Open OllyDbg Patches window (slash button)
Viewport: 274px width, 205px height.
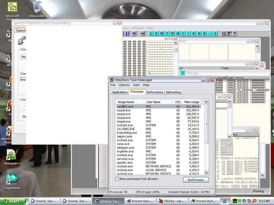click(x=188, y=34)
